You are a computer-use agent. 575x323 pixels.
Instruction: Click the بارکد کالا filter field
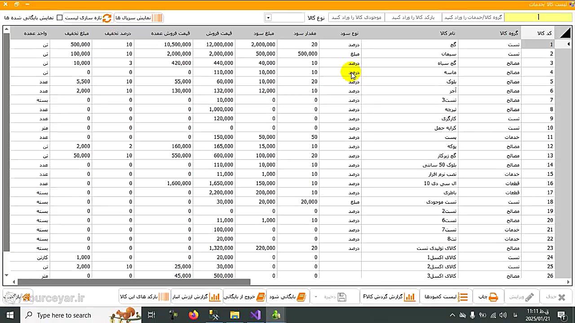413,17
